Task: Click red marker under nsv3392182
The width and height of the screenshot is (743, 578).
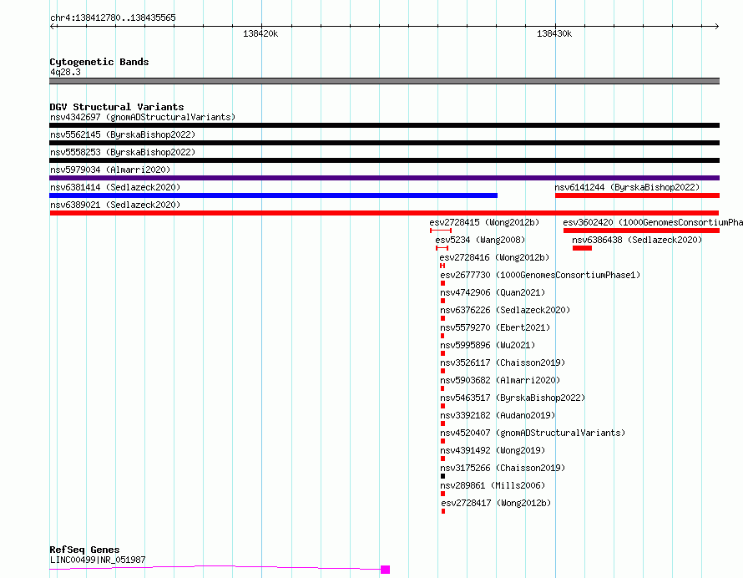Action: point(443,423)
